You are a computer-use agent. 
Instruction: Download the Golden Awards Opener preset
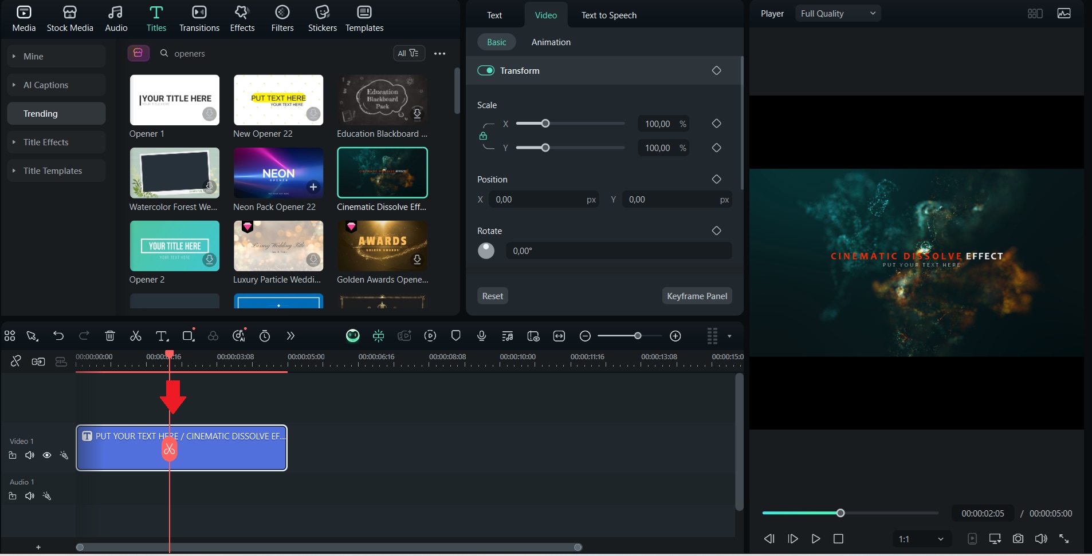417,260
